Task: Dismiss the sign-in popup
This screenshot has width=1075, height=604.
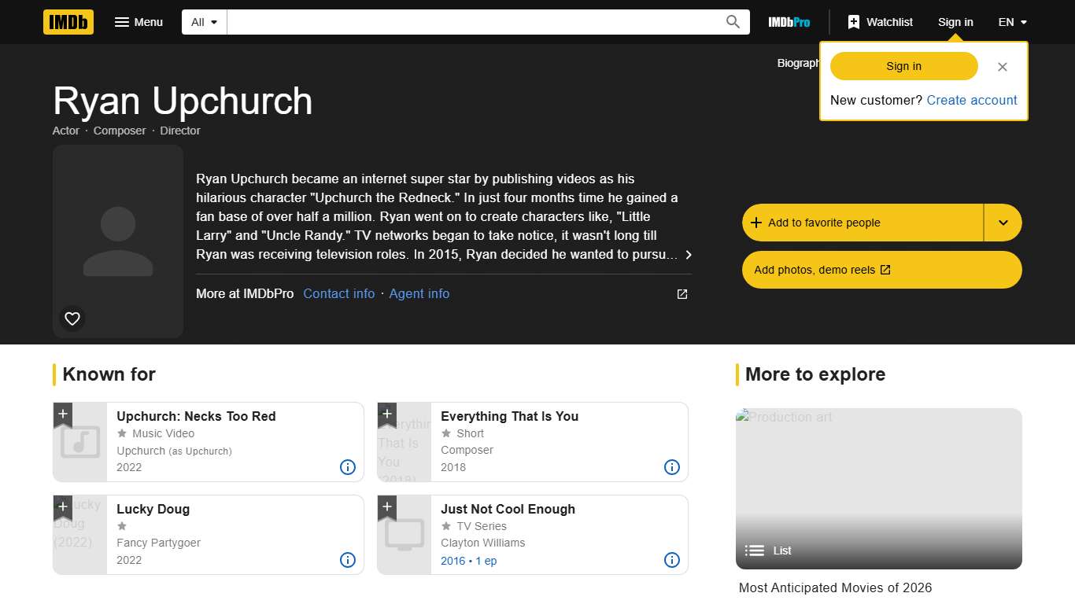Action: [x=1002, y=67]
